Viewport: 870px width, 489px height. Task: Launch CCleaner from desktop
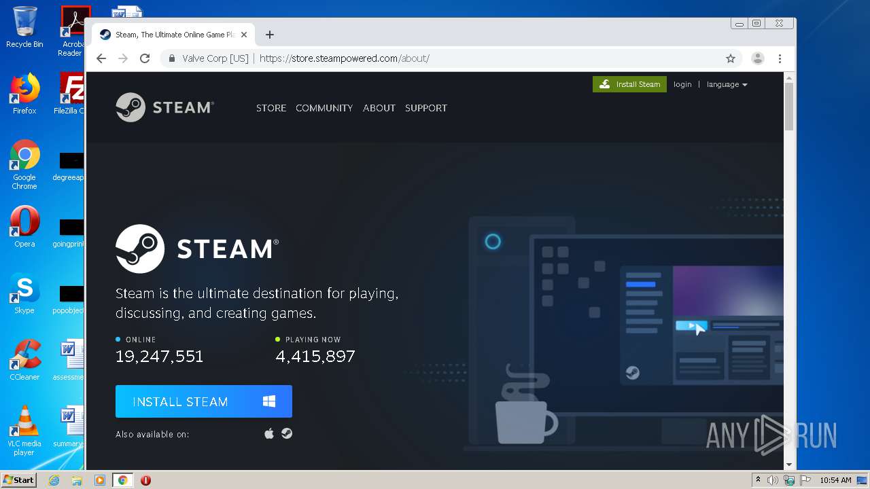(24, 360)
